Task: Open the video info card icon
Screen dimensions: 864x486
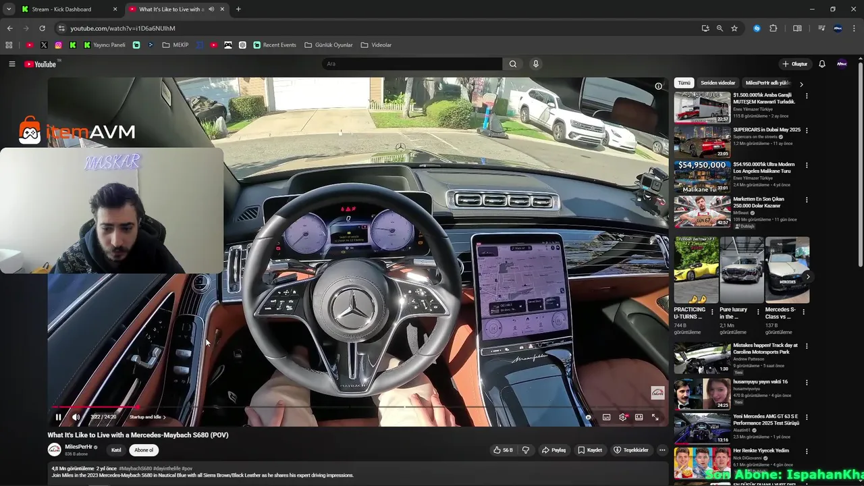Action: click(x=658, y=86)
